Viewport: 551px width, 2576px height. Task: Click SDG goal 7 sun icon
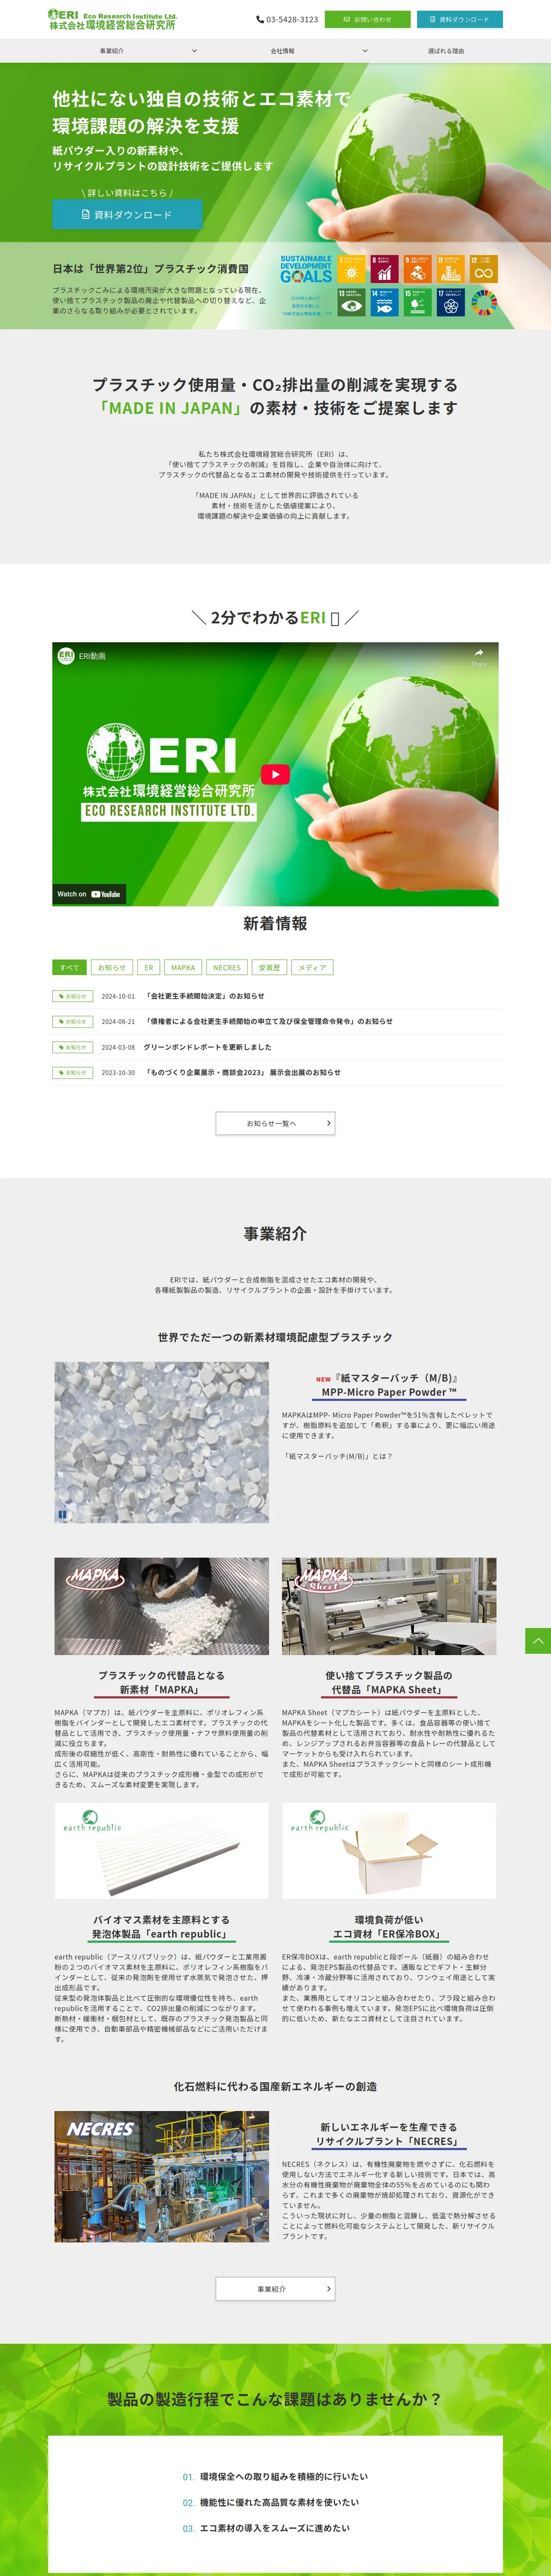click(x=351, y=269)
